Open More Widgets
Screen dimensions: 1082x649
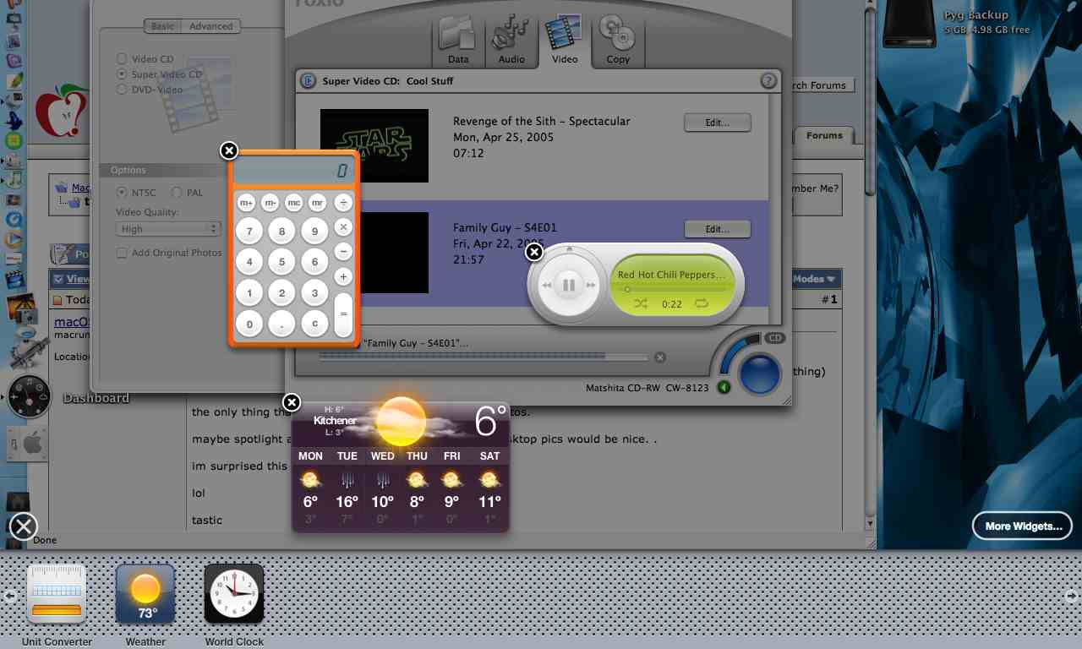(1023, 526)
